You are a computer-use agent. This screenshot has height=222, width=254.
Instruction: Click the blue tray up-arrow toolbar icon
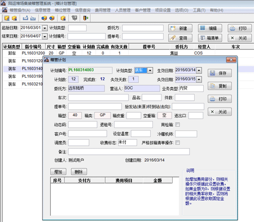pos(25,18)
